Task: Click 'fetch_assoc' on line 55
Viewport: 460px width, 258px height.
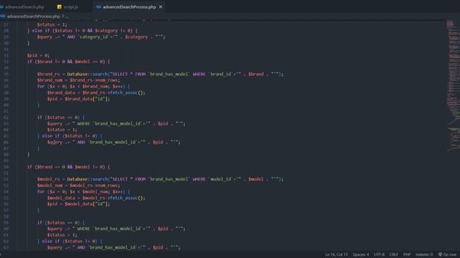Action: click(x=124, y=198)
